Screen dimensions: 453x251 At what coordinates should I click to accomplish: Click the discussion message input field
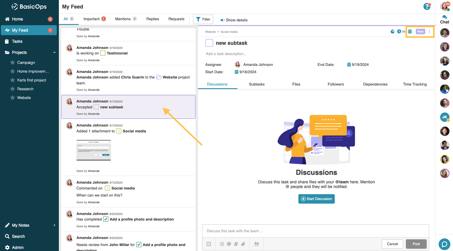click(316, 231)
